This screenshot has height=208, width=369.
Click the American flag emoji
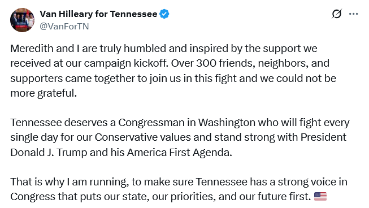coord(320,197)
